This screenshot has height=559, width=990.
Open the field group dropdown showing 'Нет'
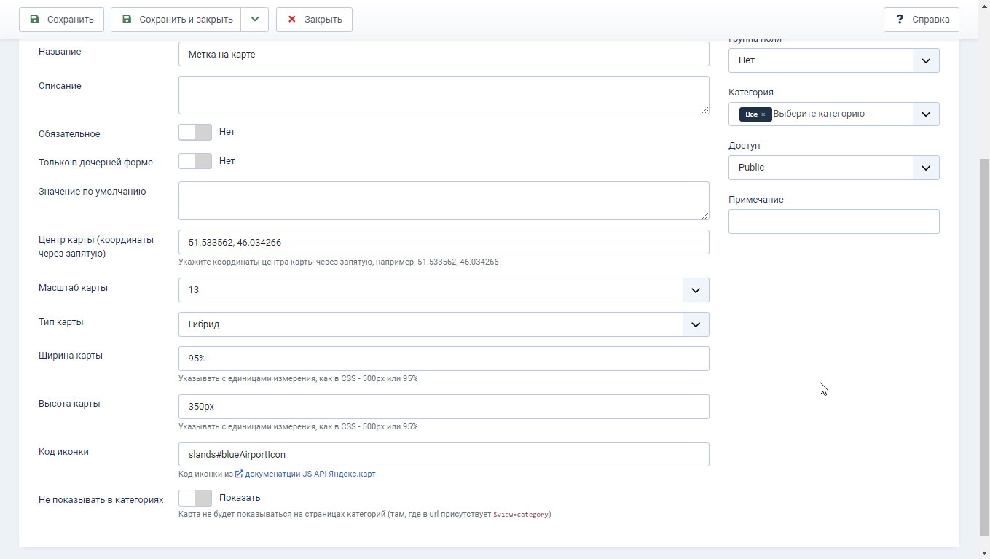pyautogui.click(x=925, y=60)
